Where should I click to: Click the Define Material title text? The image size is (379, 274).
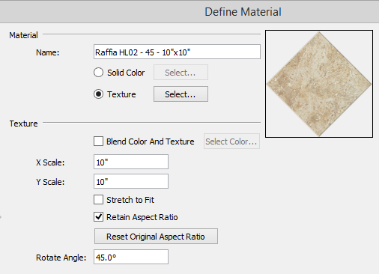point(243,12)
